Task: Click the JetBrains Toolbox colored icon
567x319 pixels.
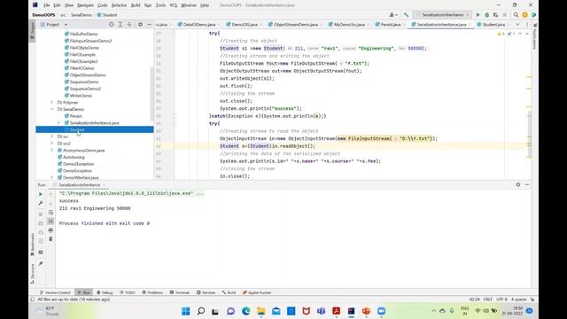Action: pos(533,15)
